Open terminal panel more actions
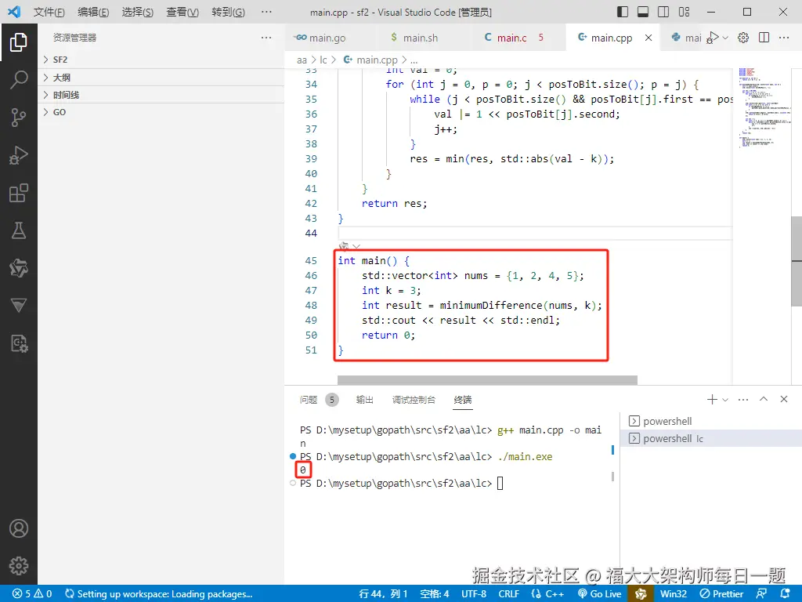Screen dimensions: 802x602 click(743, 399)
